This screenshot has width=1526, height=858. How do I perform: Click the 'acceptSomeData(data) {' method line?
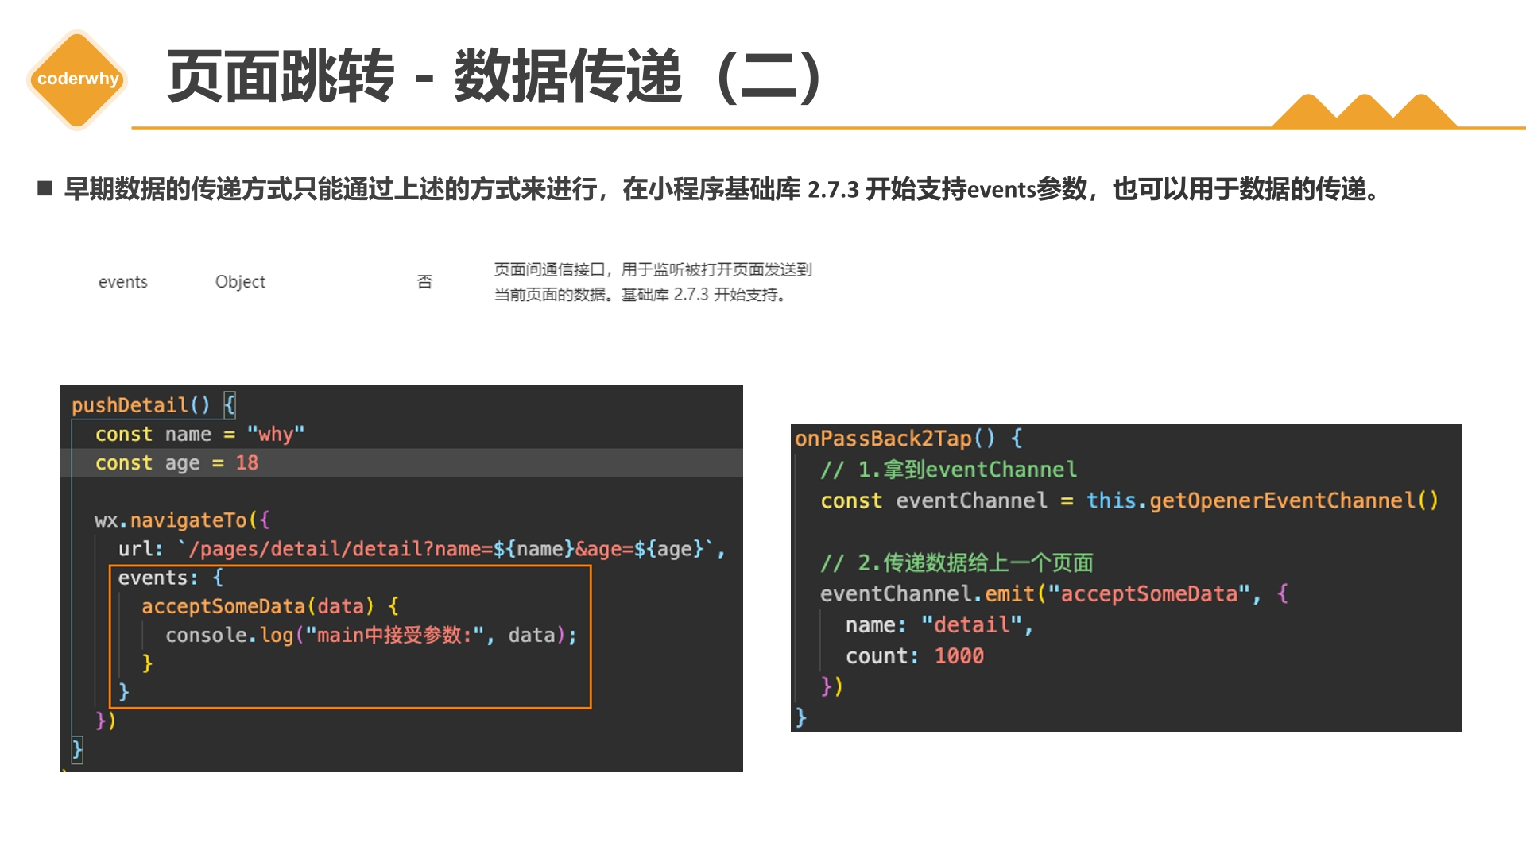(270, 606)
